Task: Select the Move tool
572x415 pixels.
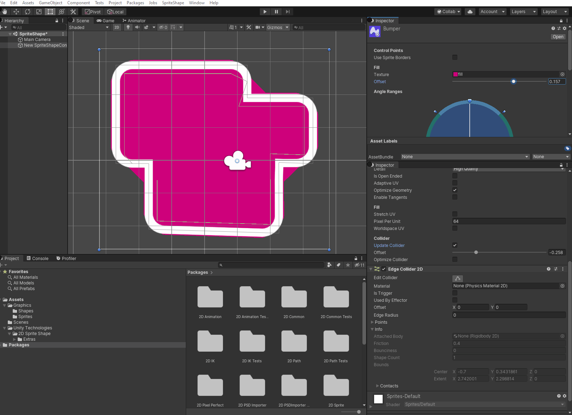Action: [16, 12]
